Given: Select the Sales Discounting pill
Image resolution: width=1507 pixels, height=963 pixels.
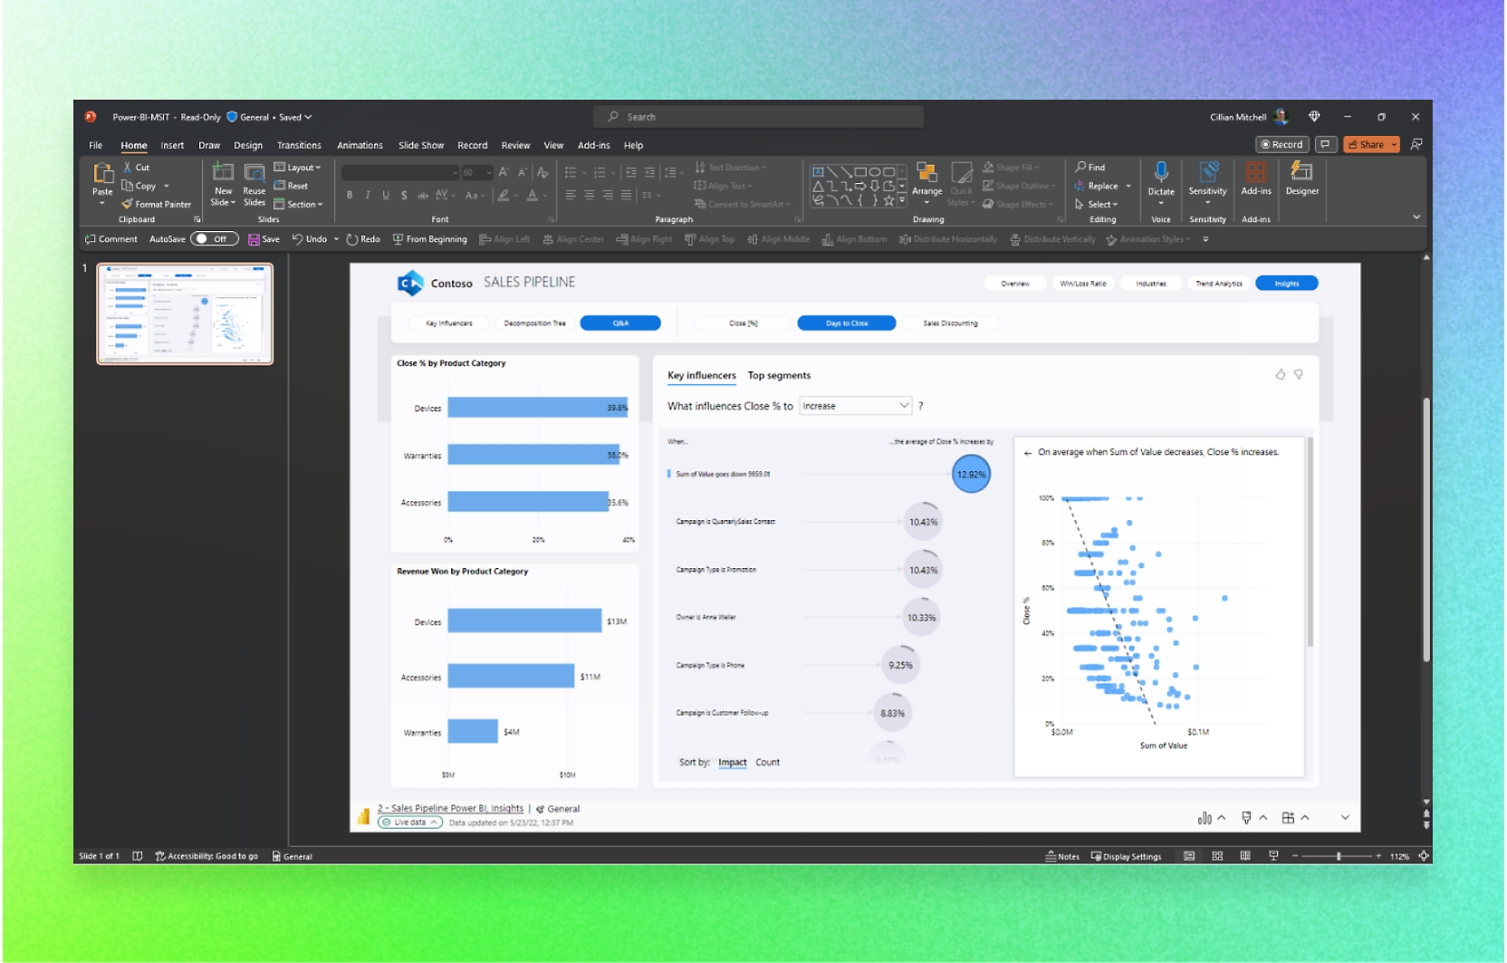Looking at the screenshot, I should (950, 323).
